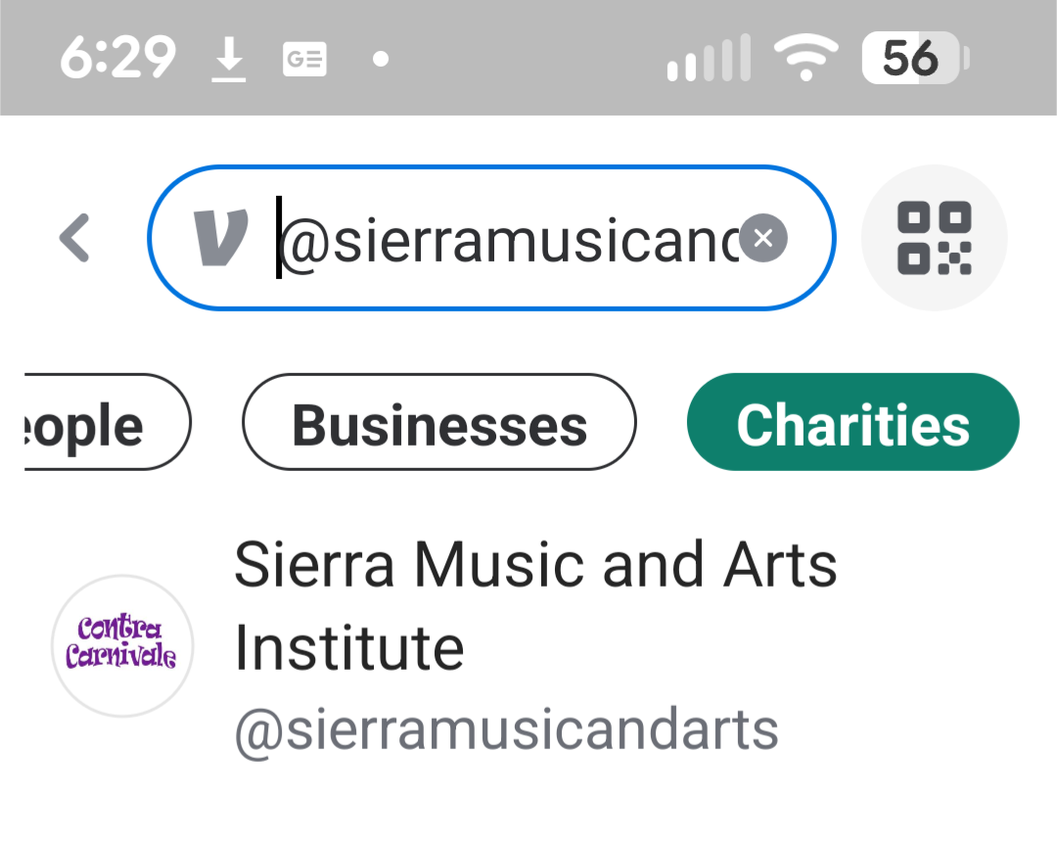
Task: Tap the @sierramusicandarts handle below the name
Action: (x=506, y=730)
